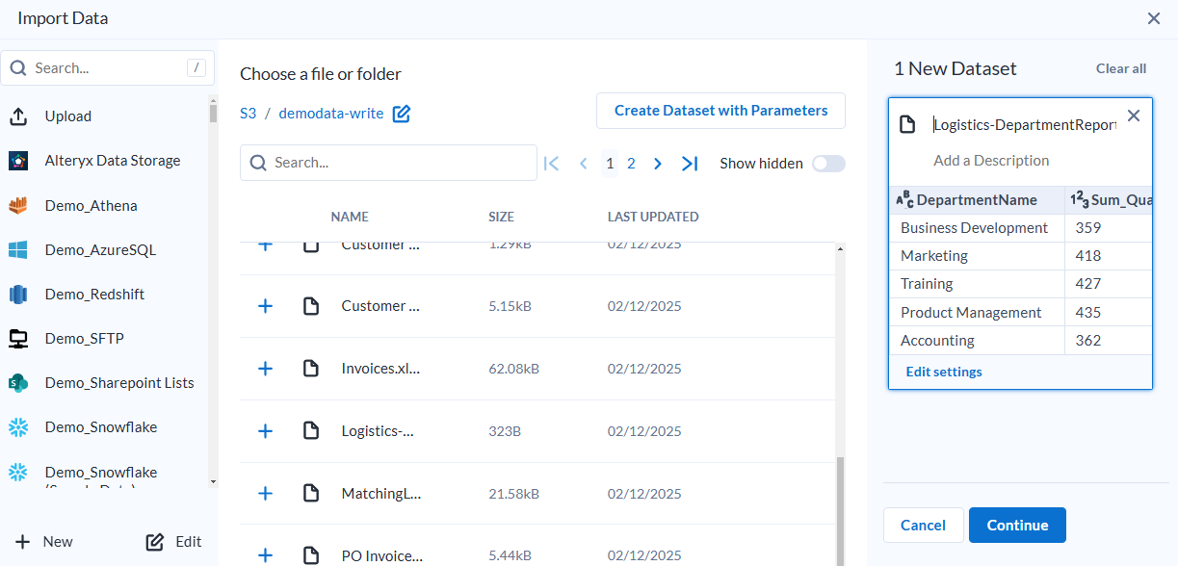1178x566 pixels.
Task: Open Alteryx Data Storage connection
Action: click(112, 161)
